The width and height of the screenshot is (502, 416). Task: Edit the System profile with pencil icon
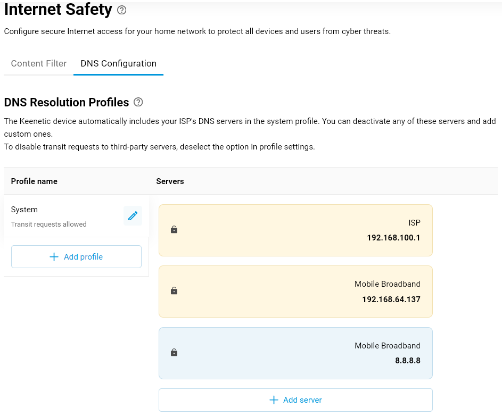coord(133,215)
